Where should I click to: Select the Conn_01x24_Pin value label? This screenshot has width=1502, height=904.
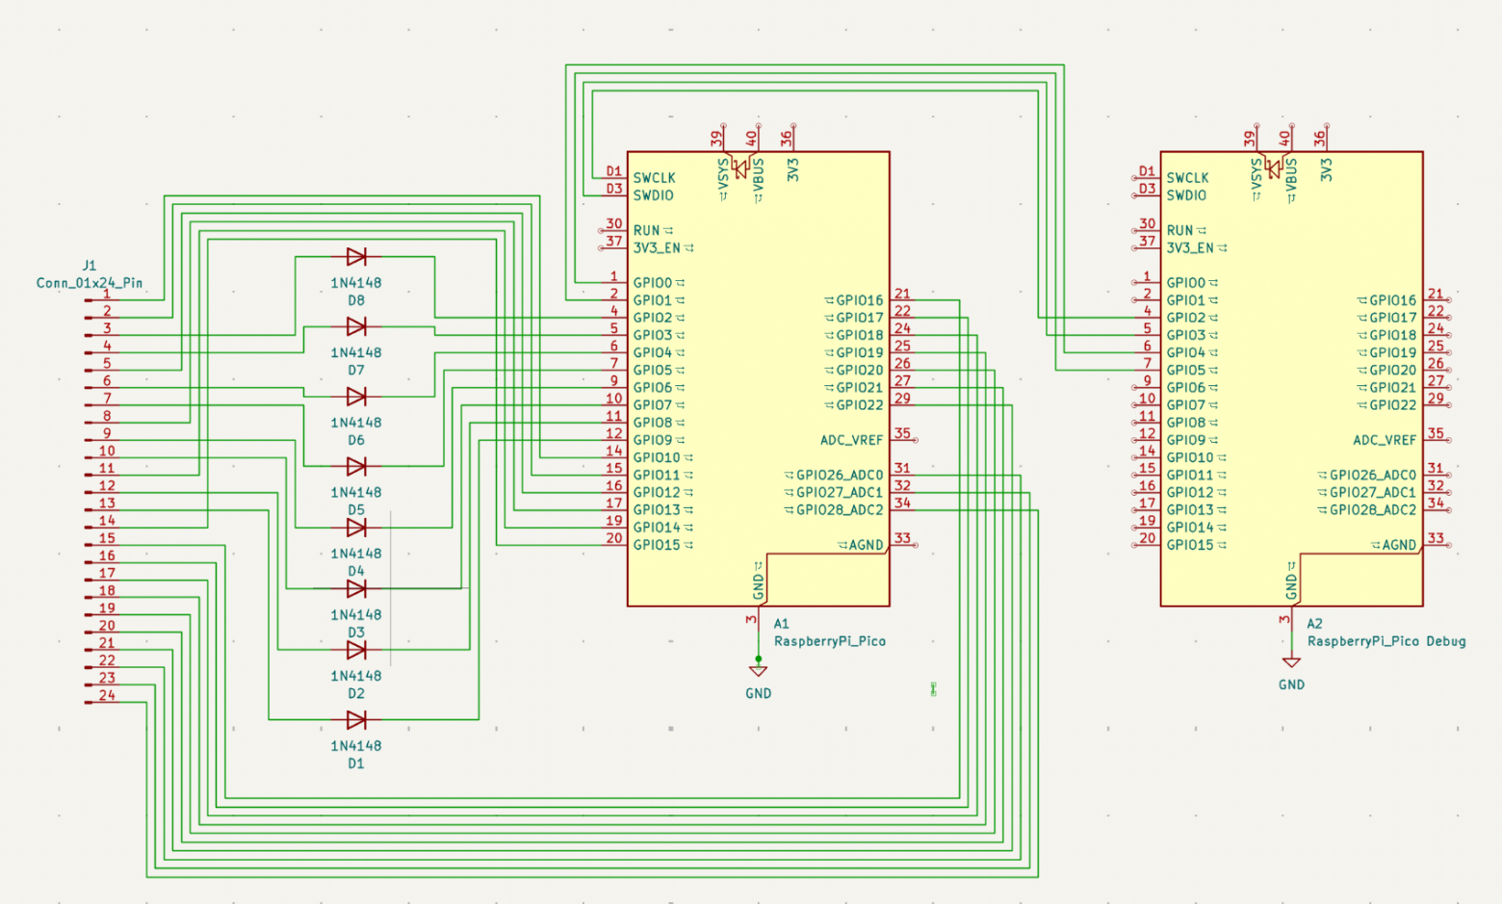point(90,283)
